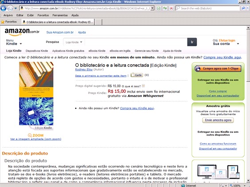Click the Amazon search text field
Viewport: 250px width, 187px height.
[136, 42]
